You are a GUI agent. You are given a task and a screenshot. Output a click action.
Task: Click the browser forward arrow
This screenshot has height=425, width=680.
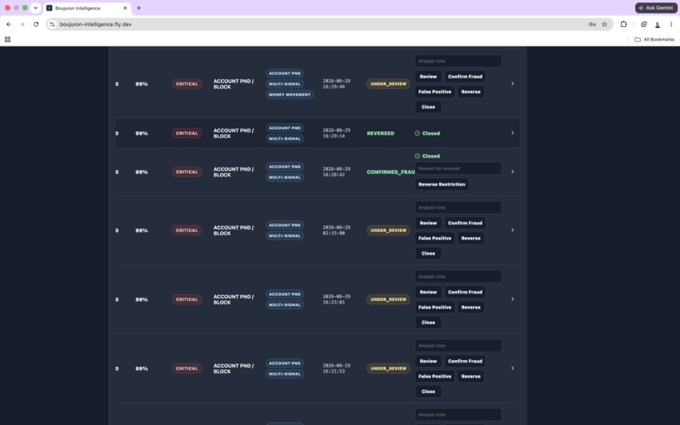coord(22,24)
